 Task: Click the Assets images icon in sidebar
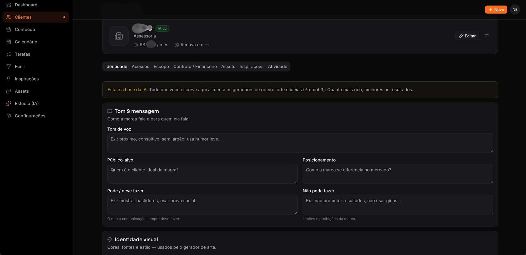click(x=9, y=91)
